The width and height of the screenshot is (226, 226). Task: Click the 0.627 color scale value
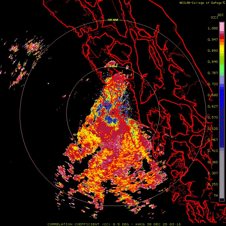point(213,106)
